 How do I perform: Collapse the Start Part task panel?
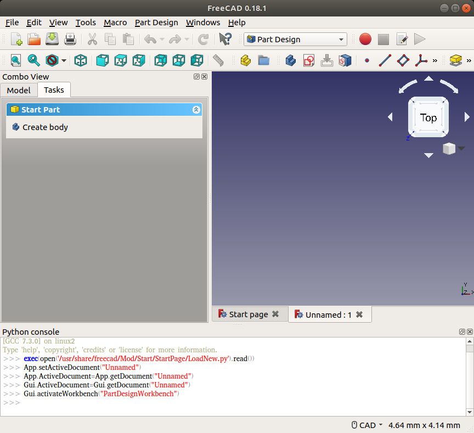tap(196, 110)
